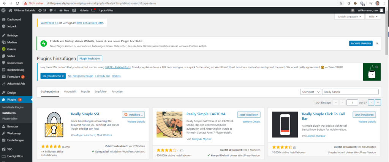The width and height of the screenshot is (389, 162).
Task: Expand Ansicht anpassen screen options
Action: pyautogui.click(x=349, y=17)
